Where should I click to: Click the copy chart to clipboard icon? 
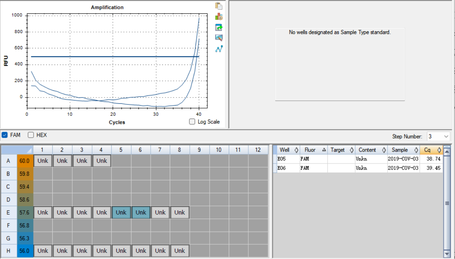click(x=219, y=6)
